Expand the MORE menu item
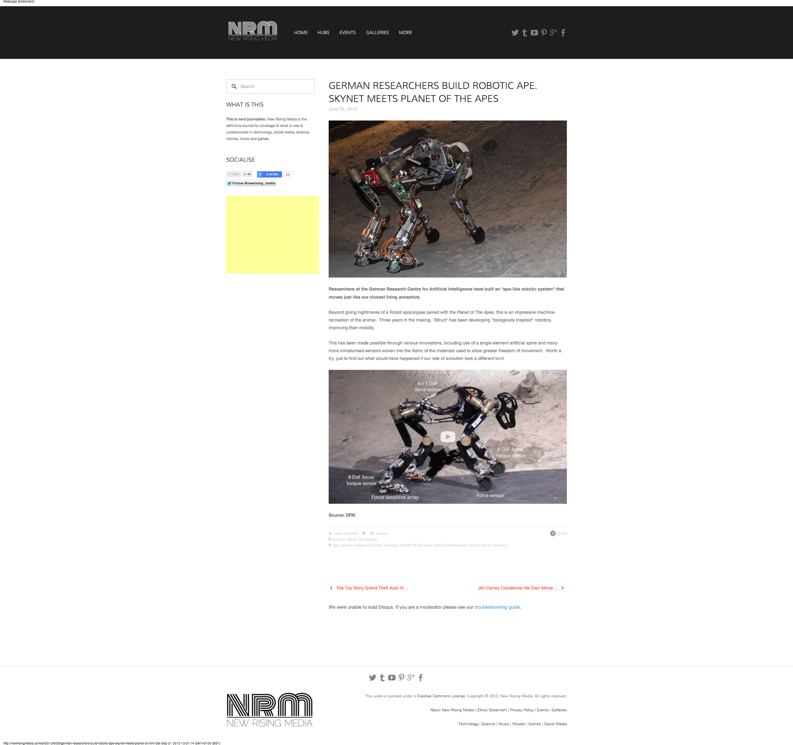 (x=405, y=32)
